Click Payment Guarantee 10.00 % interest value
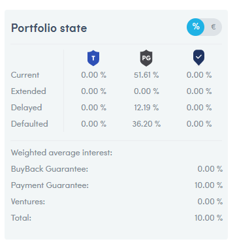237x250 pixels. pos(208,185)
